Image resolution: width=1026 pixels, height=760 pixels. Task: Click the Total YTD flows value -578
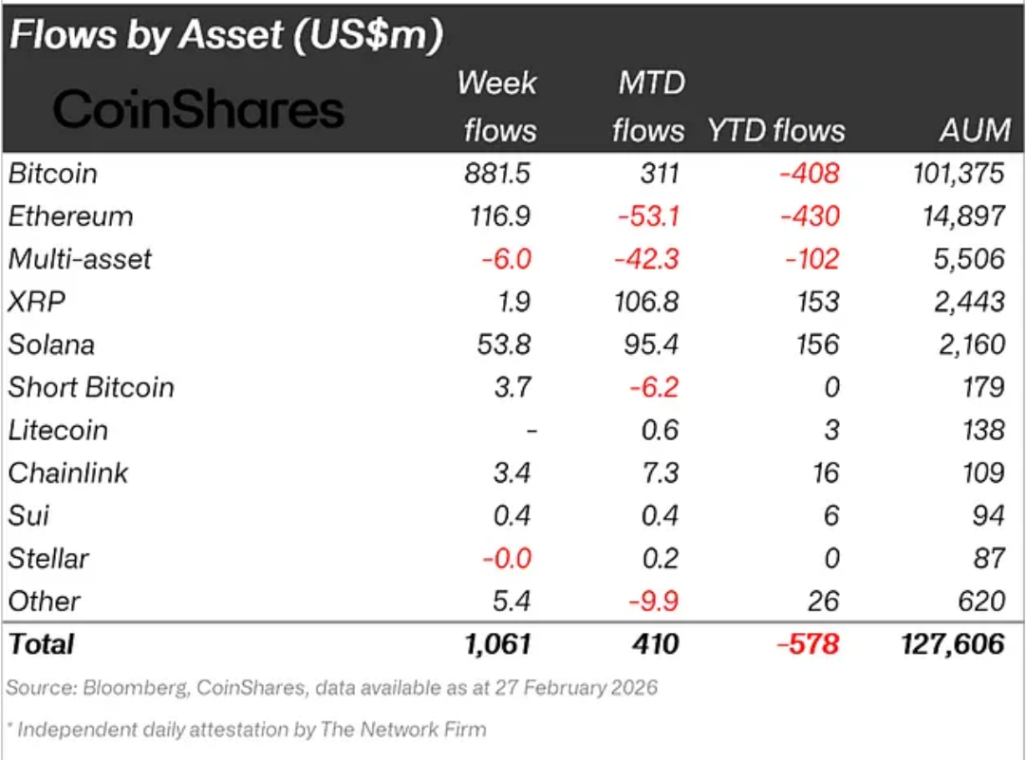tap(809, 644)
